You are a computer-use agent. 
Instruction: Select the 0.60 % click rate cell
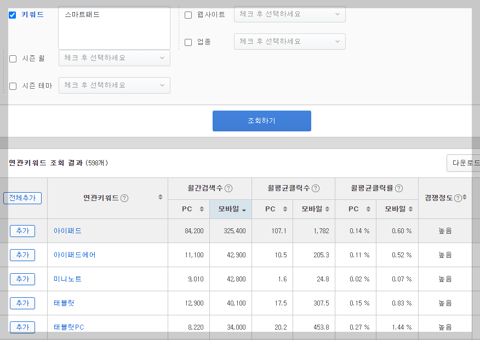[x=402, y=231]
